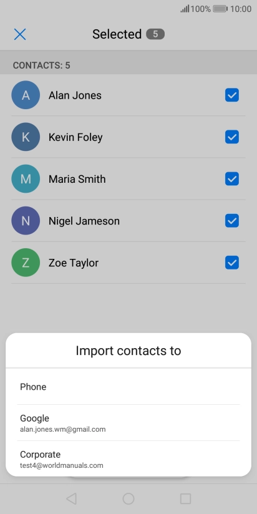Image resolution: width=257 pixels, height=514 pixels.
Task: Toggle Zoe Taylor's checkbox off
Action: (x=232, y=263)
